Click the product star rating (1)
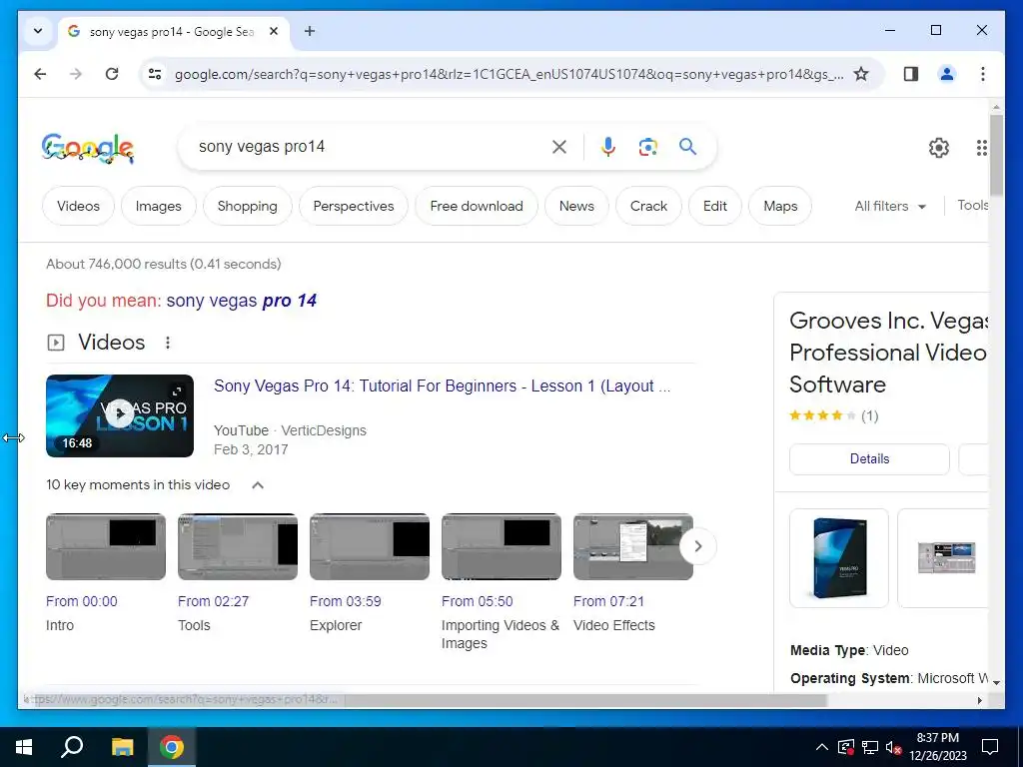Image resolution: width=1023 pixels, height=767 pixels. coord(834,416)
